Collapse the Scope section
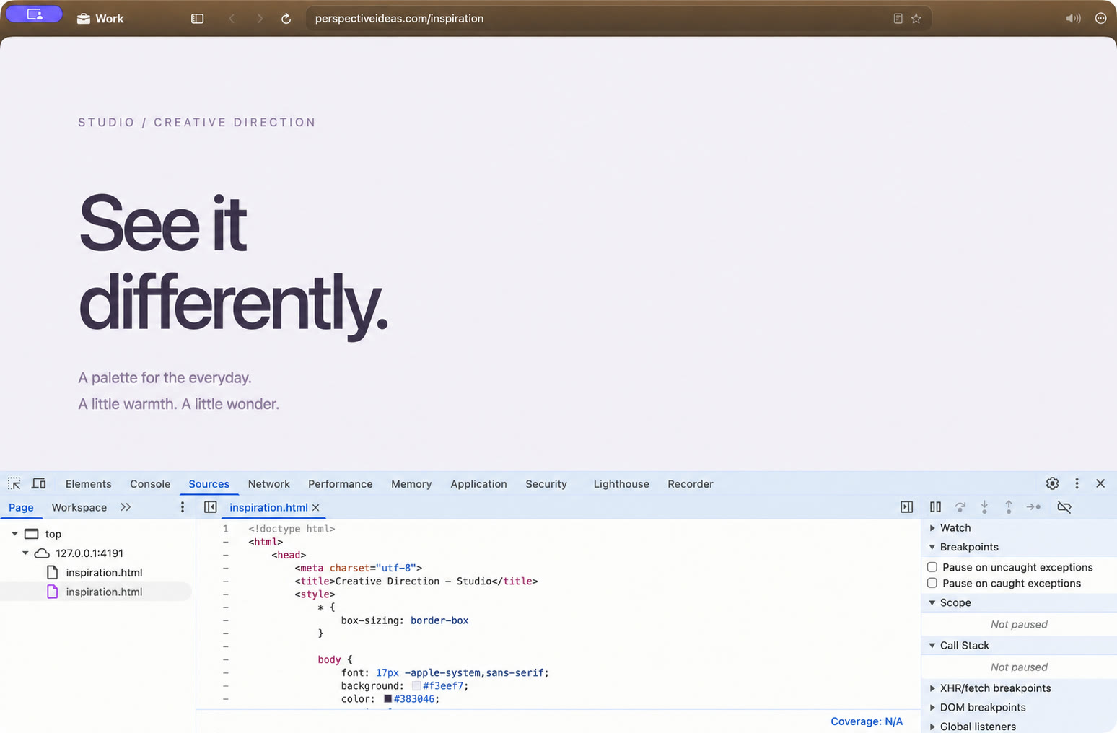1117x733 pixels. 932,602
